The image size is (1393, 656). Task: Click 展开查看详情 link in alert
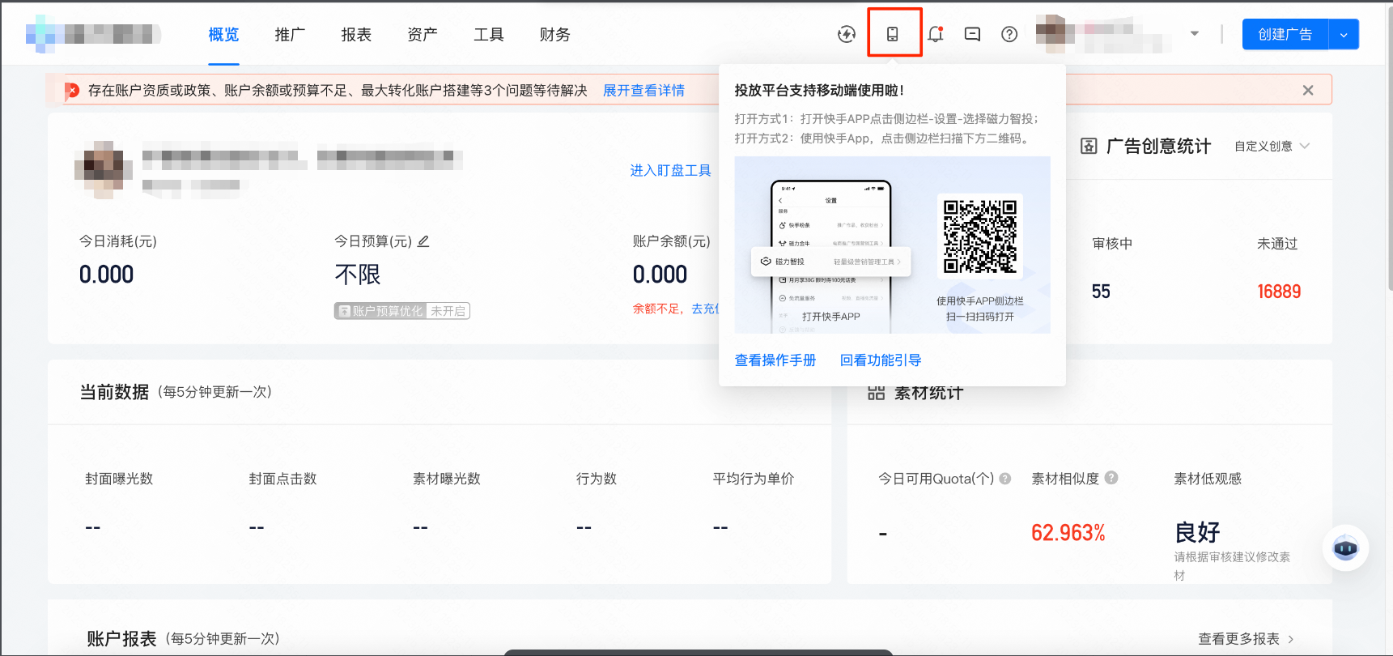pyautogui.click(x=643, y=90)
